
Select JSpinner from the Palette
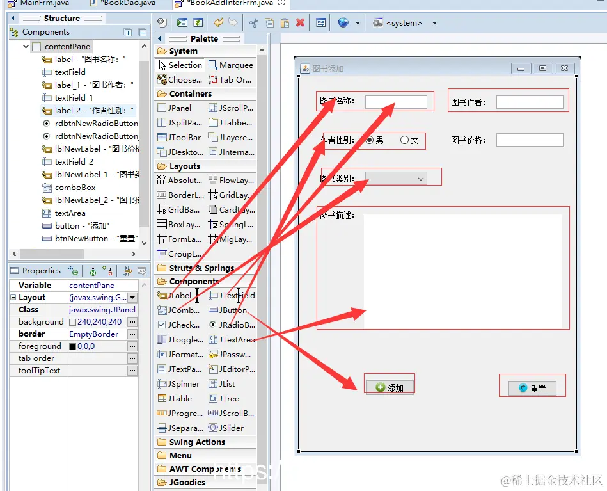178,383
